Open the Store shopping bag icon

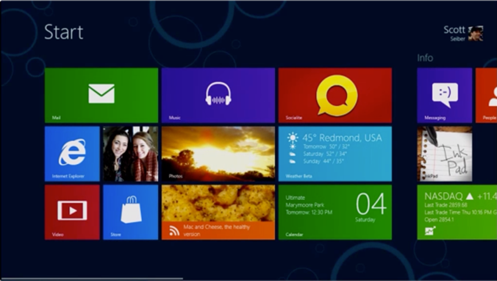[x=131, y=209]
